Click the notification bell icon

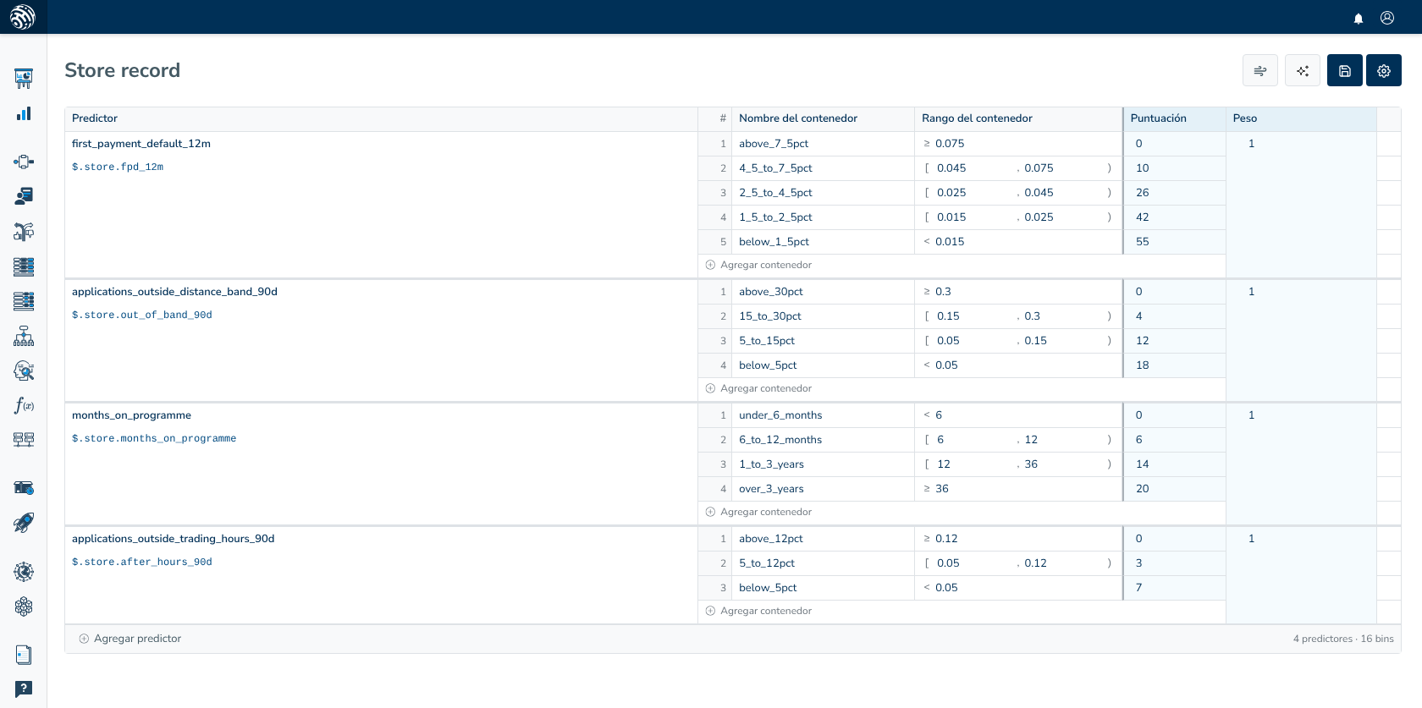click(x=1359, y=18)
